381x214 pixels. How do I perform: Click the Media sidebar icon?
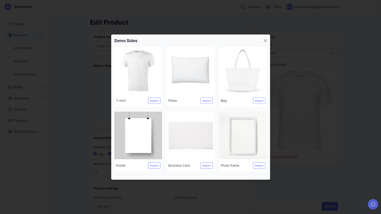(x=10, y=87)
